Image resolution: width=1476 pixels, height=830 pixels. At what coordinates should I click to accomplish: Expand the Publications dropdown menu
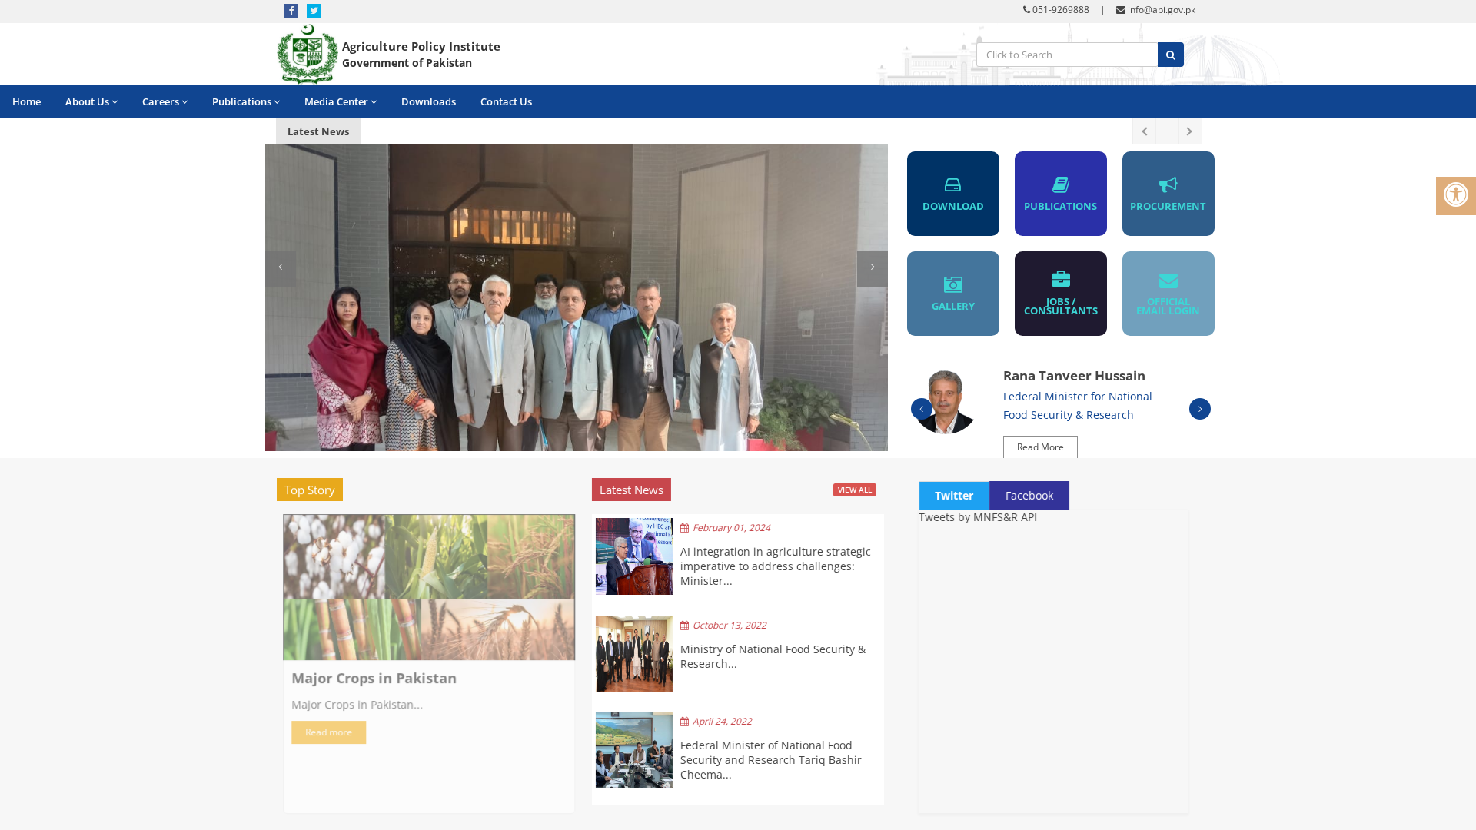pyautogui.click(x=246, y=101)
